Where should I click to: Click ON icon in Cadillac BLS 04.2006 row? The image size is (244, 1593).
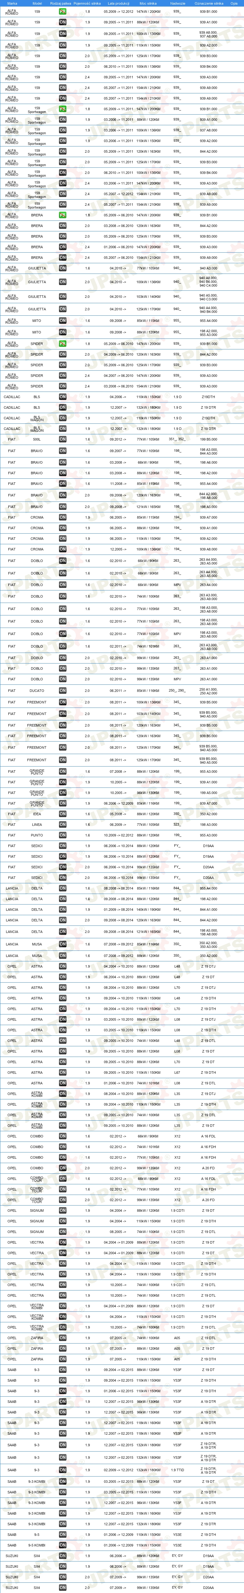(x=62, y=397)
